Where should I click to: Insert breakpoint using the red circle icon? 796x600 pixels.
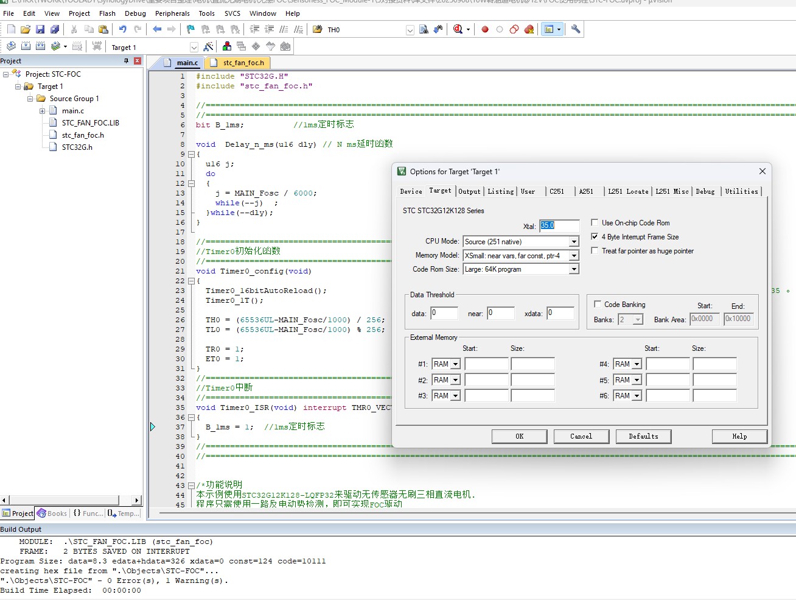point(485,29)
